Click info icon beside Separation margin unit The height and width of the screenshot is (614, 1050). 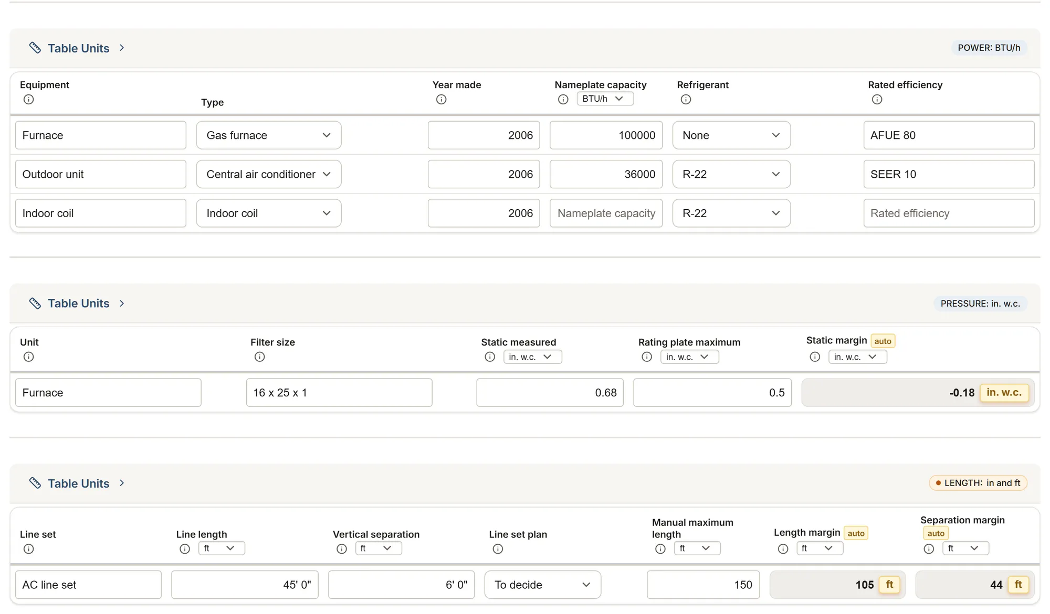[x=929, y=548]
